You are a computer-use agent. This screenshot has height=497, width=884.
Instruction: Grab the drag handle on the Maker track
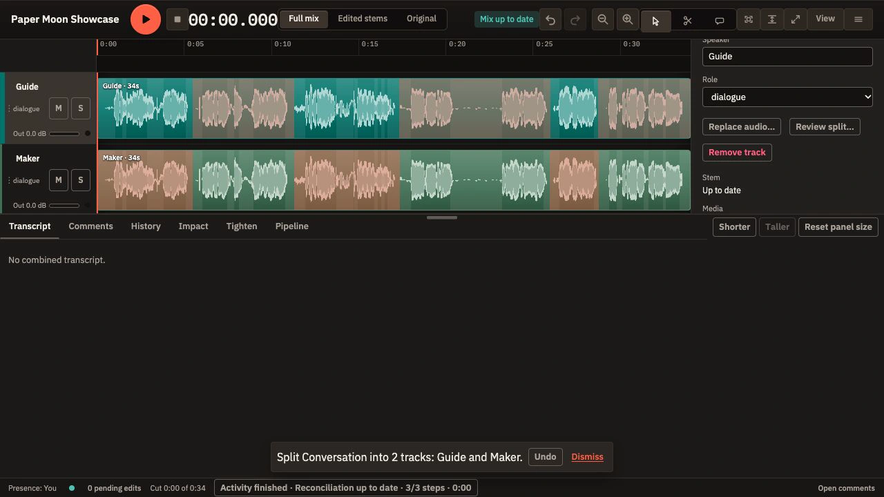tap(9, 181)
